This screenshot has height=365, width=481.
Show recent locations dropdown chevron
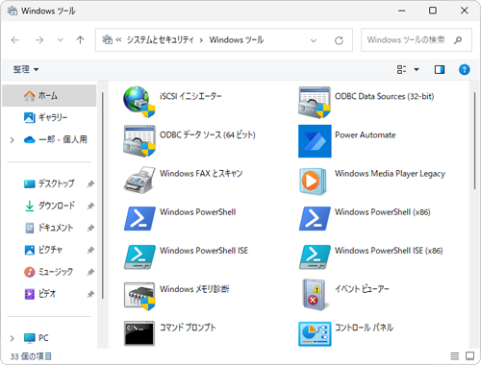(x=60, y=40)
